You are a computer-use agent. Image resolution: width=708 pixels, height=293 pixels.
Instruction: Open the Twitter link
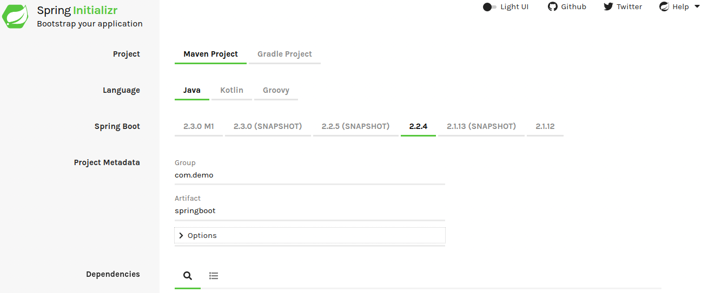point(629,6)
